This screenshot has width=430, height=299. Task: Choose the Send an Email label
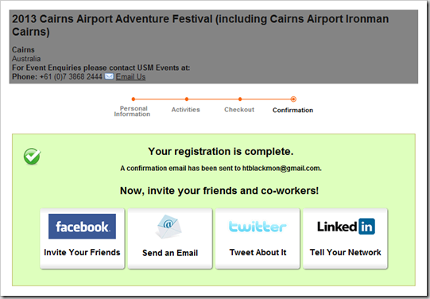click(170, 253)
